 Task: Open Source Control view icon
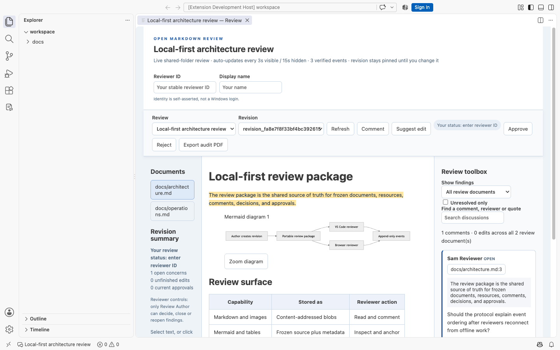point(9,56)
